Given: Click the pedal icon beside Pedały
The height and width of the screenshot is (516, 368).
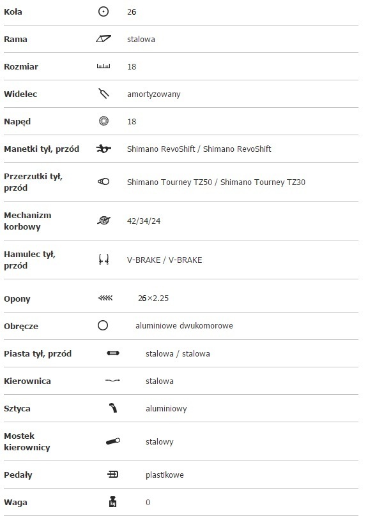Looking at the screenshot, I should tap(113, 474).
